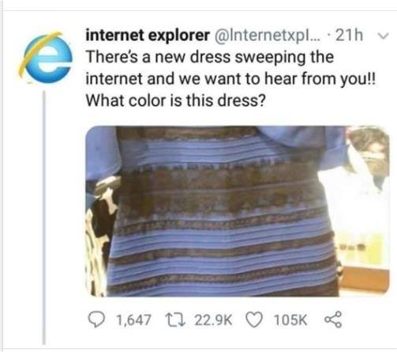Click the Internet Explorer profile avatar
This screenshot has width=397, height=352.
pos(44,57)
